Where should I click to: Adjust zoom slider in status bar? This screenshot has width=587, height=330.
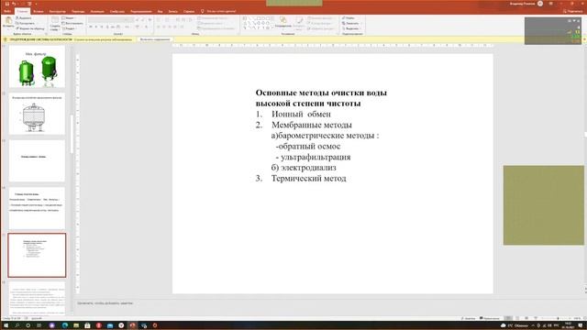[558, 318]
